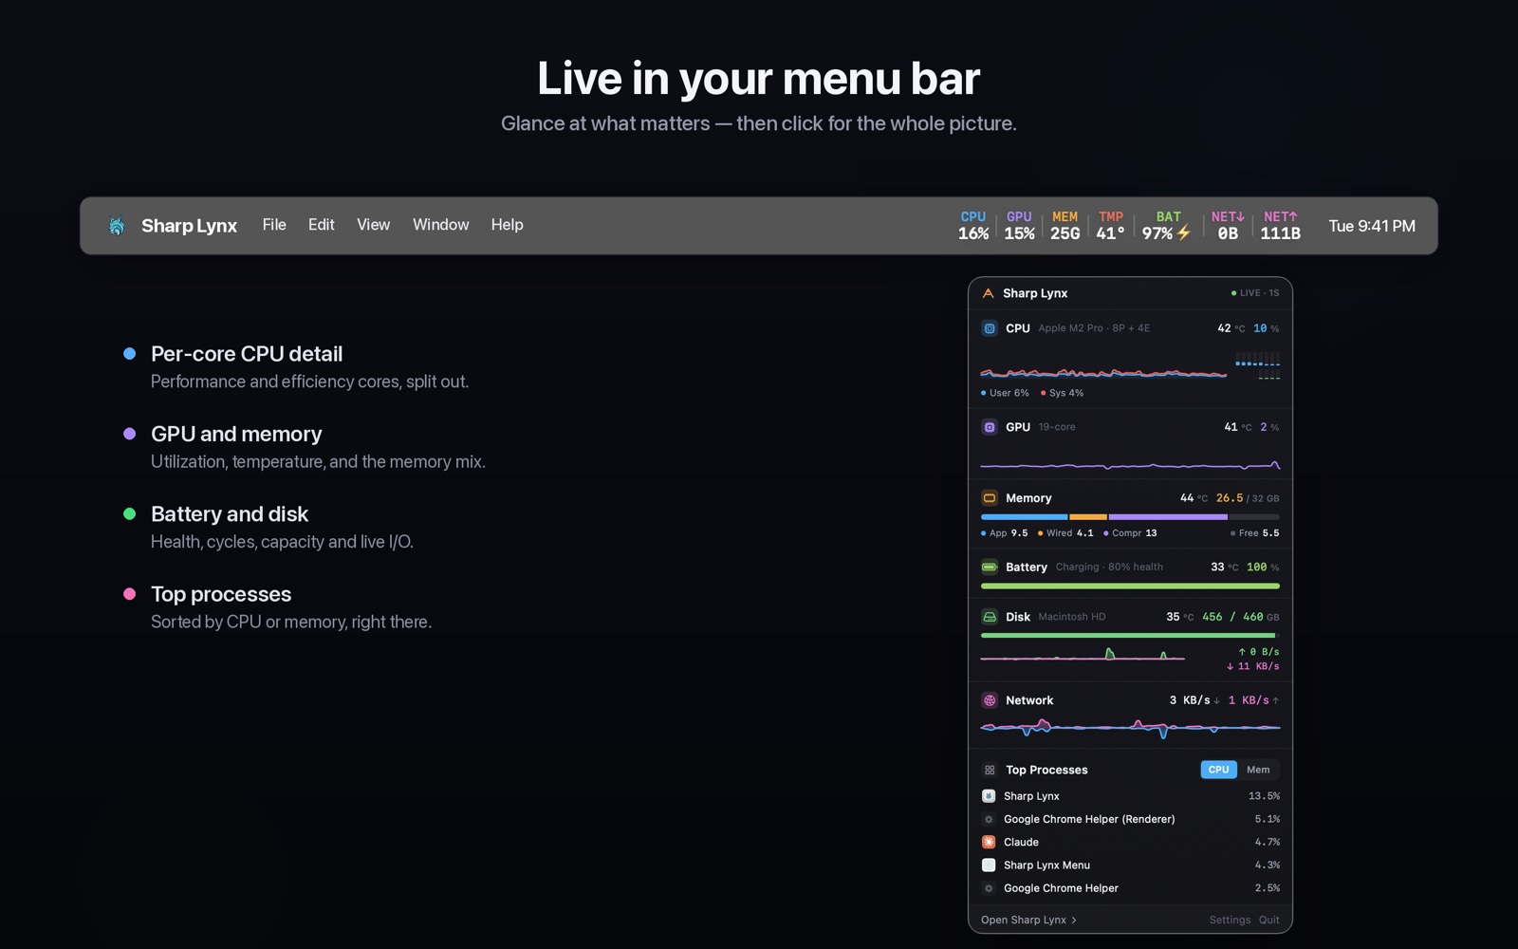This screenshot has height=949, width=1518.
Task: Click the Google Chrome Helper (Renderer) gear icon
Action: (x=989, y=819)
